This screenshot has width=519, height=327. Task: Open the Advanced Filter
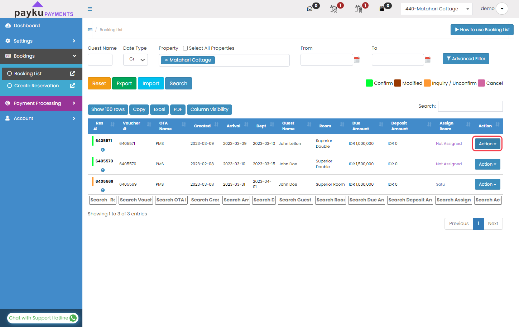click(x=466, y=59)
